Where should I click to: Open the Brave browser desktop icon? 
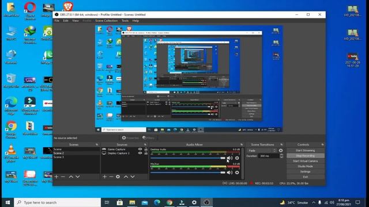point(68,6)
